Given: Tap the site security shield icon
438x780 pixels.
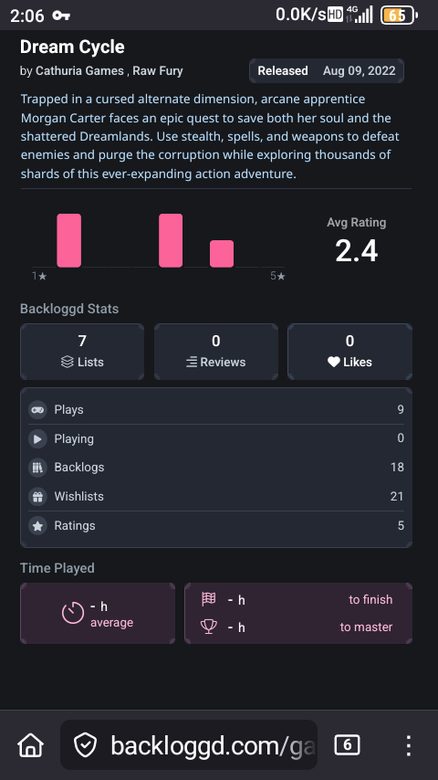Looking at the screenshot, I should pyautogui.click(x=85, y=745).
